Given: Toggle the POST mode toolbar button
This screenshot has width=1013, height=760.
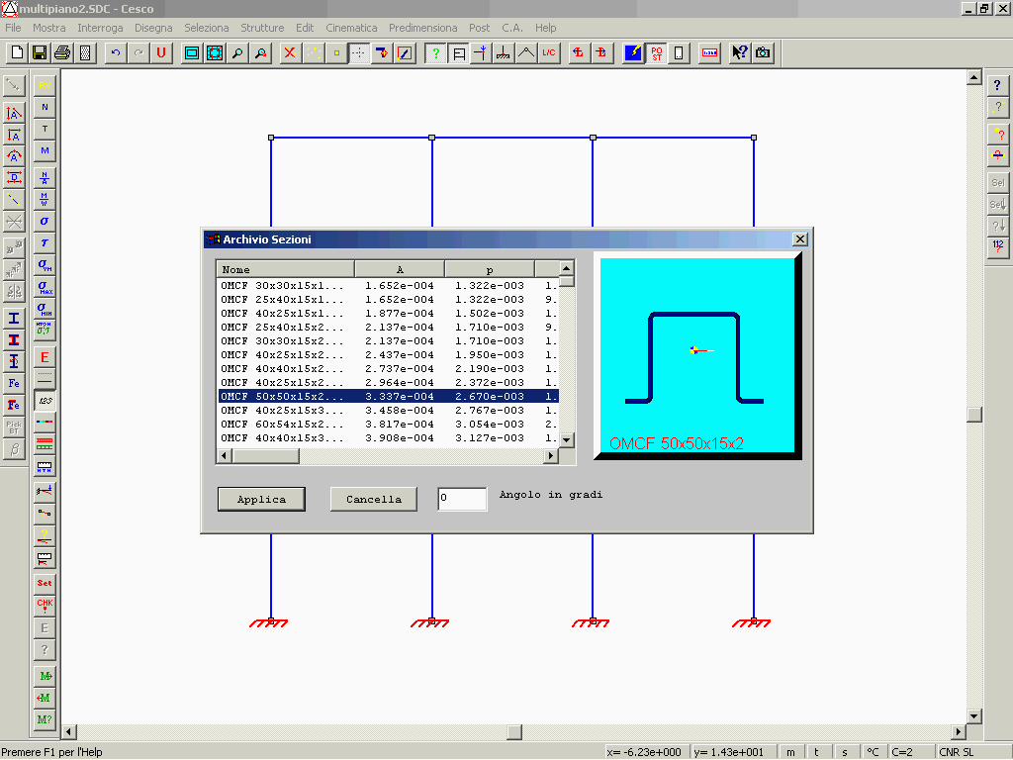Looking at the screenshot, I should tap(656, 53).
